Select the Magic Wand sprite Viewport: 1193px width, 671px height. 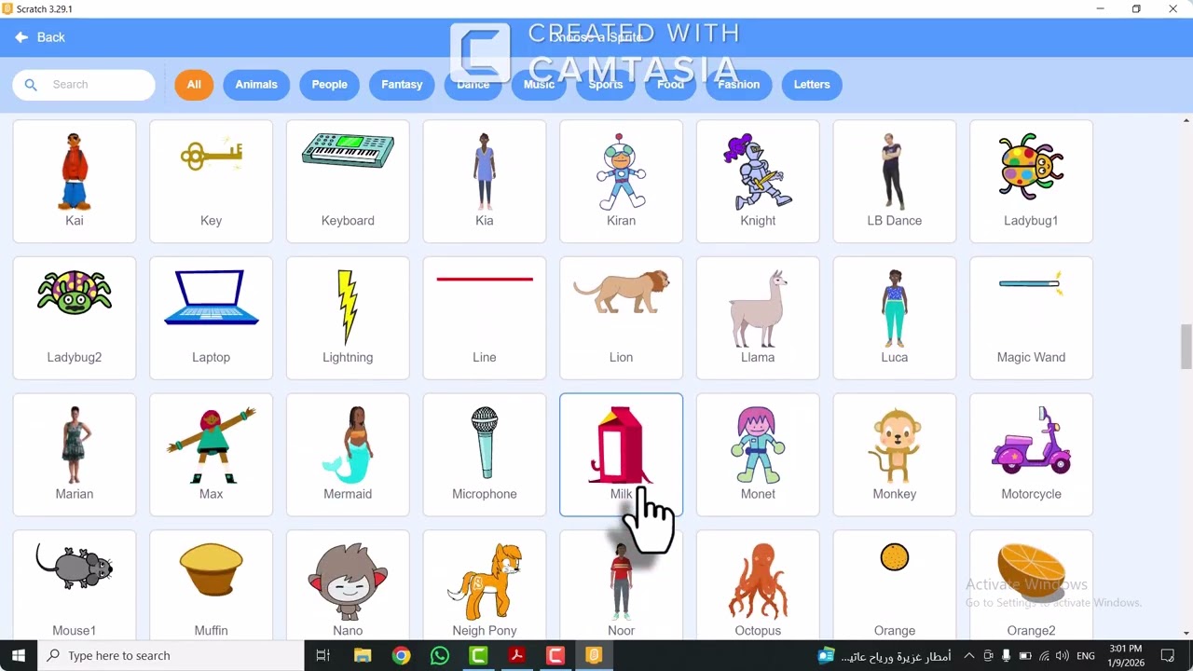(1031, 318)
